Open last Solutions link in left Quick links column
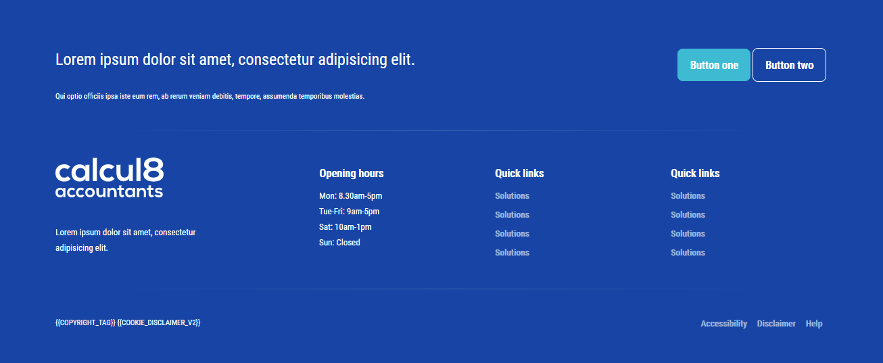 [512, 253]
